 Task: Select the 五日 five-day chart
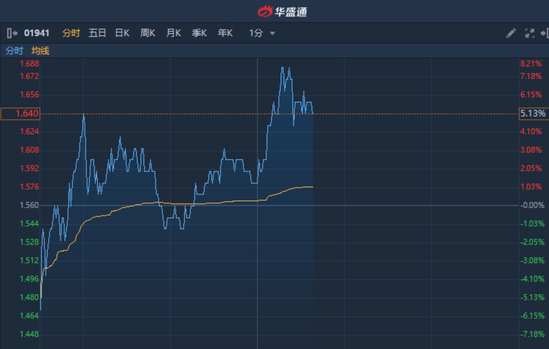97,33
